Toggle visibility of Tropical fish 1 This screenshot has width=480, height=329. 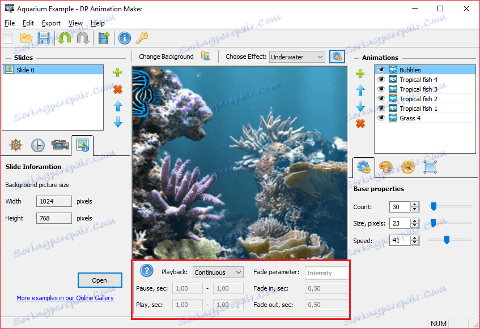tap(381, 109)
